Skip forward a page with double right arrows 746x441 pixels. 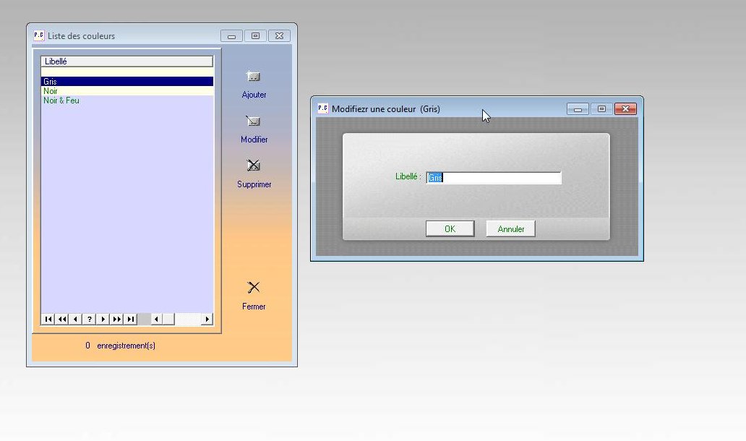117,319
